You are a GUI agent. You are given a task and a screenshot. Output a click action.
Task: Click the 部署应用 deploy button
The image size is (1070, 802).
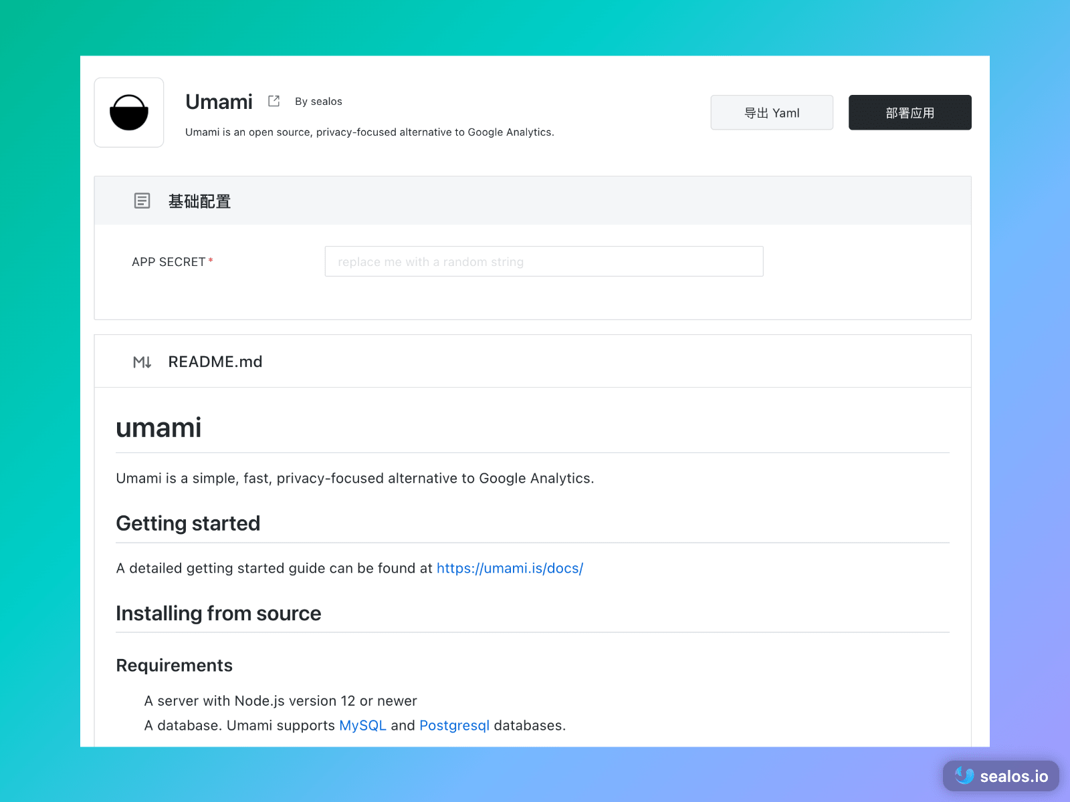[x=909, y=112]
